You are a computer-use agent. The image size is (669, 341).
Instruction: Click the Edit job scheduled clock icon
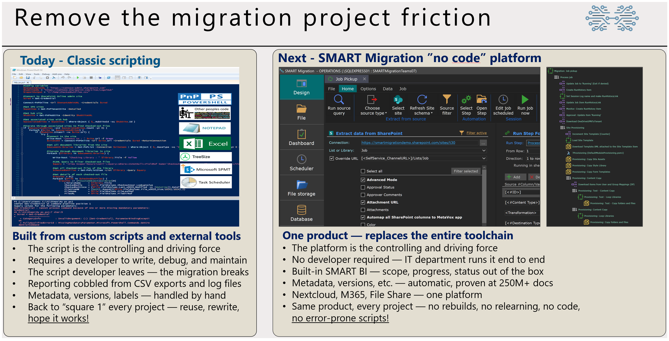click(x=503, y=99)
